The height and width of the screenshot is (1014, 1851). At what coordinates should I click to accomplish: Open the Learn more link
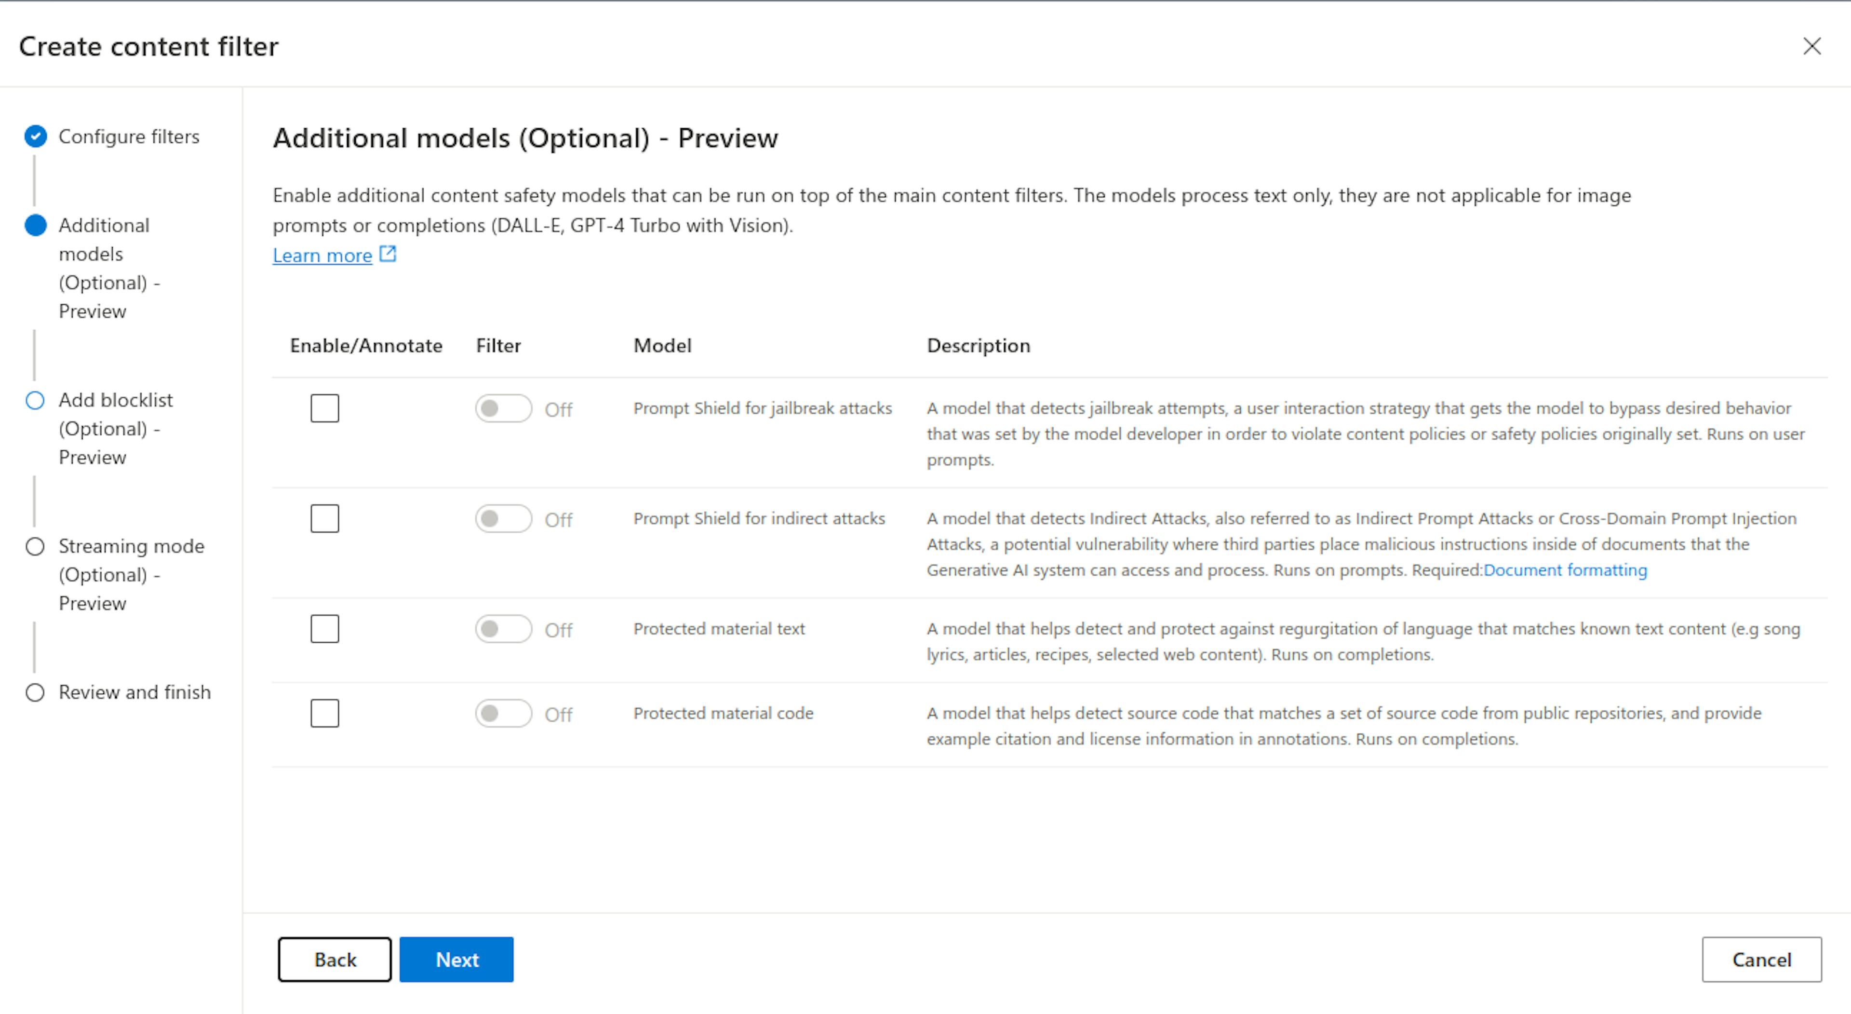pyautogui.click(x=322, y=255)
